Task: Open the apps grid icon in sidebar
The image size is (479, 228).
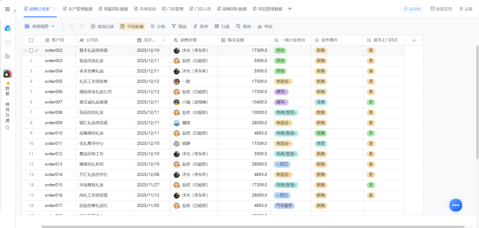Action: click(8, 43)
